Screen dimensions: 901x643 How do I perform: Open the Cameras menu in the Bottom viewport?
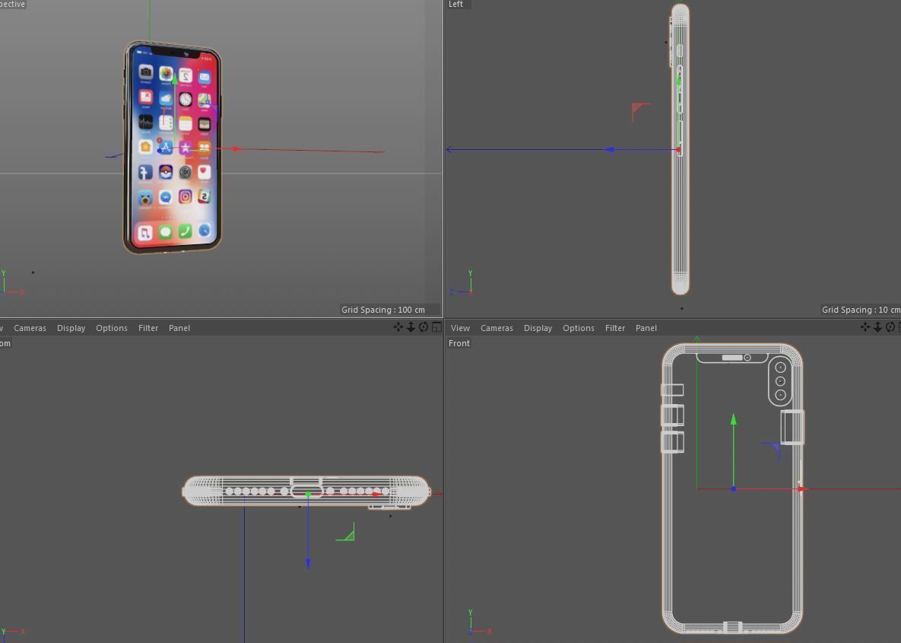(30, 328)
